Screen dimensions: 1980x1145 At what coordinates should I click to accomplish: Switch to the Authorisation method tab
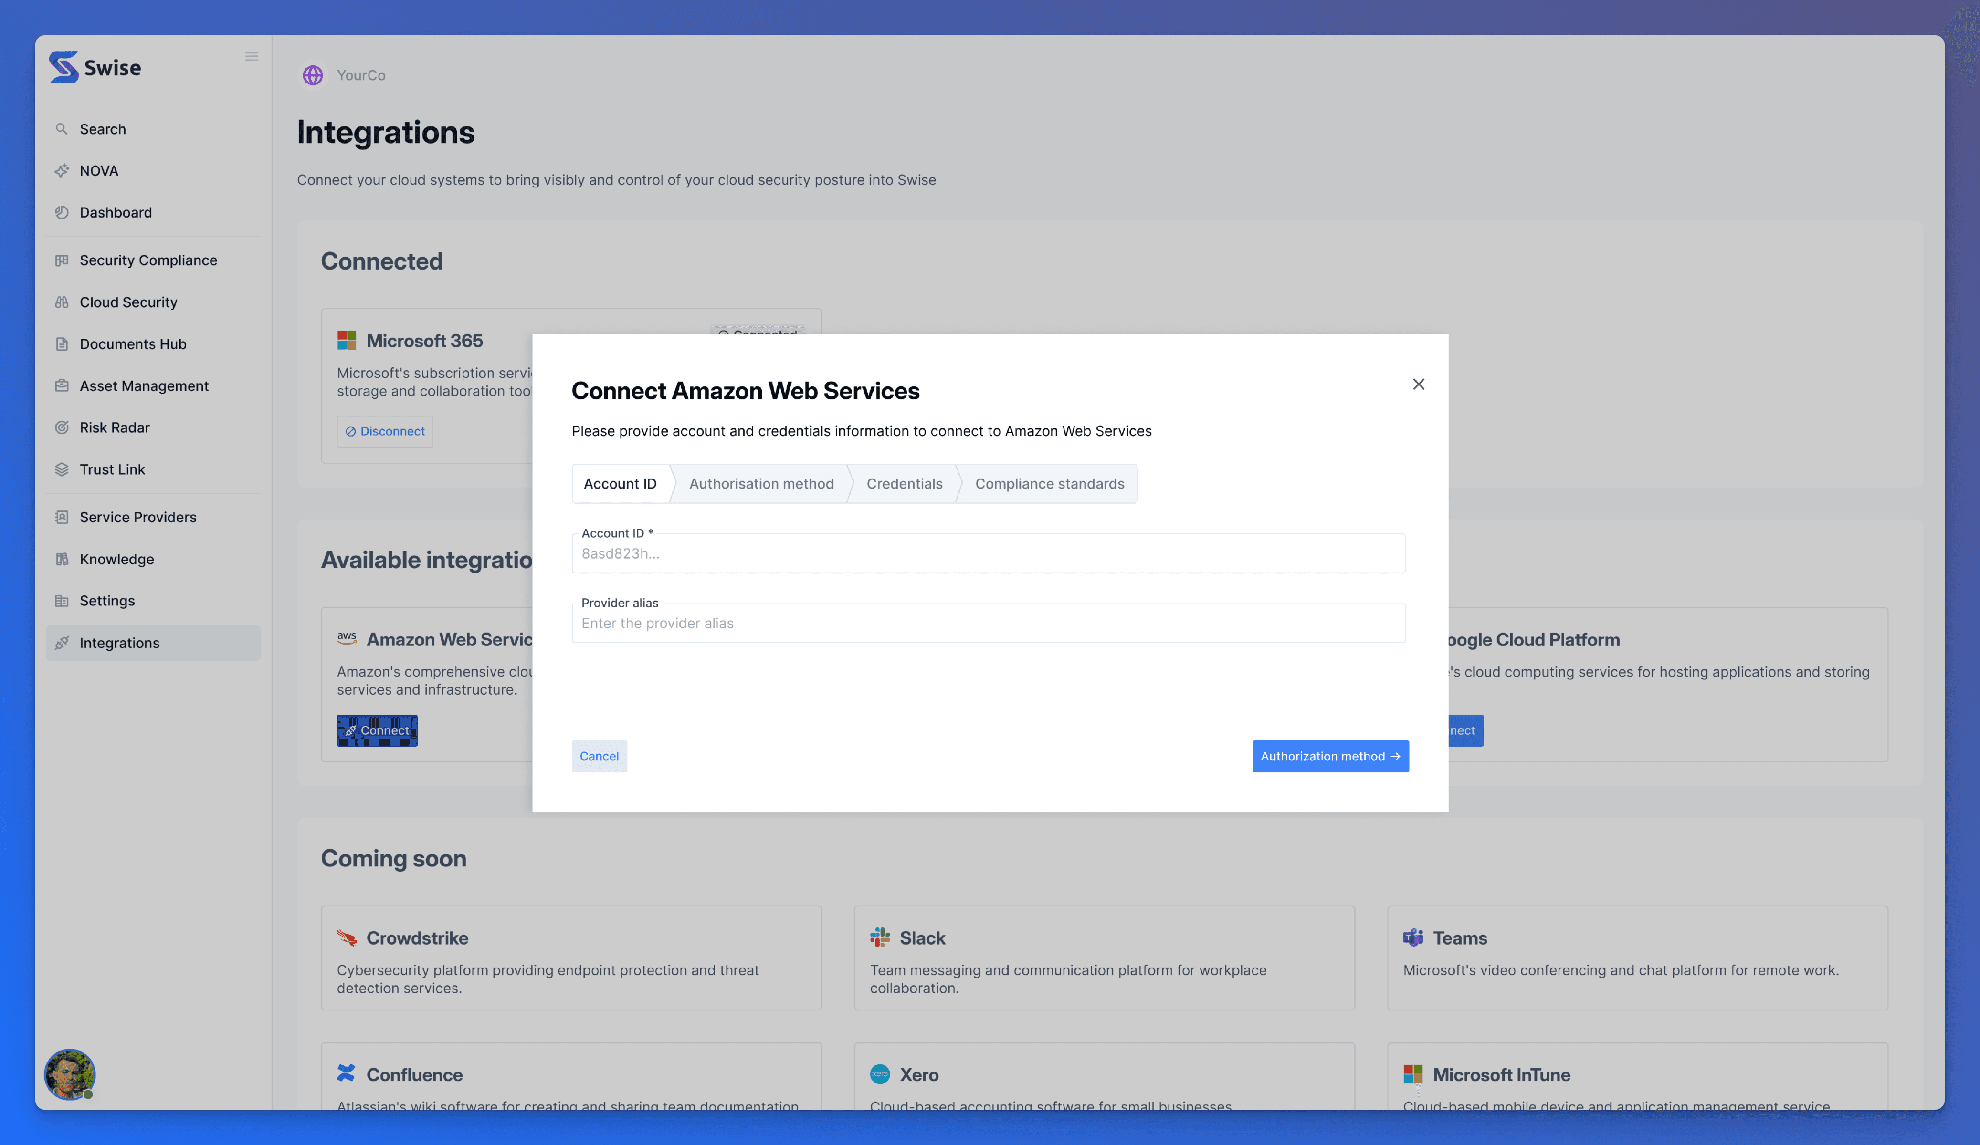761,484
